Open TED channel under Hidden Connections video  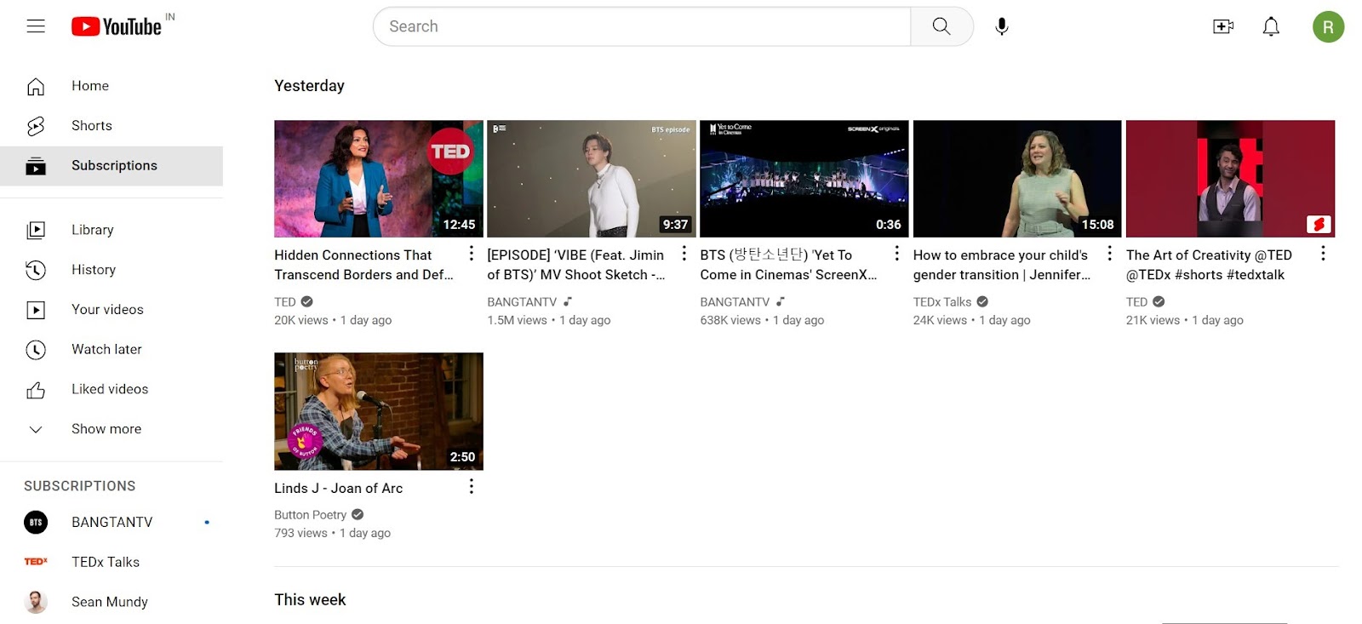pyautogui.click(x=285, y=302)
